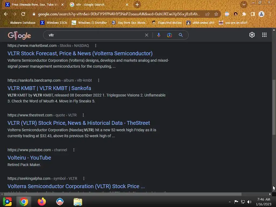276x207 pixels.
Task: Close the vltr - Google Search tab
Action: click(127, 5)
